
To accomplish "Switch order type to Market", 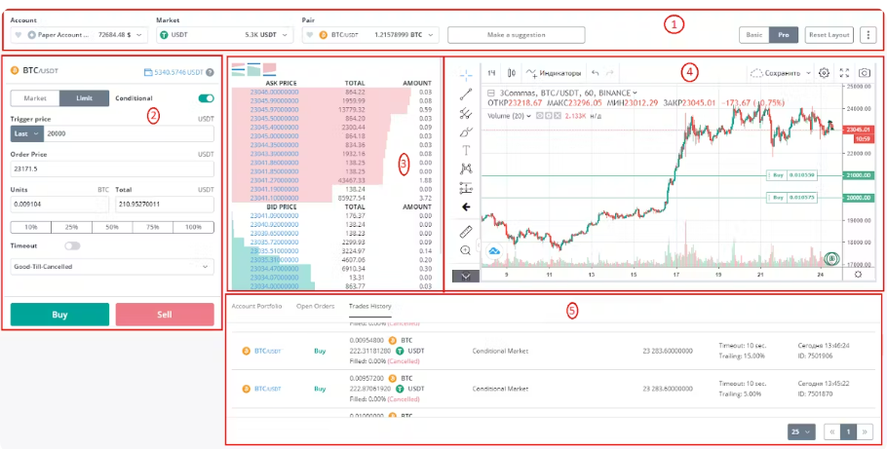I will 35,98.
